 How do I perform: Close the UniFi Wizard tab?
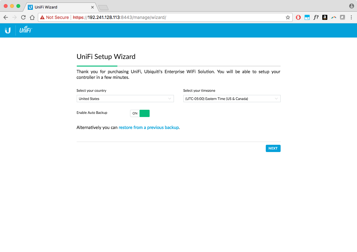(x=92, y=7)
